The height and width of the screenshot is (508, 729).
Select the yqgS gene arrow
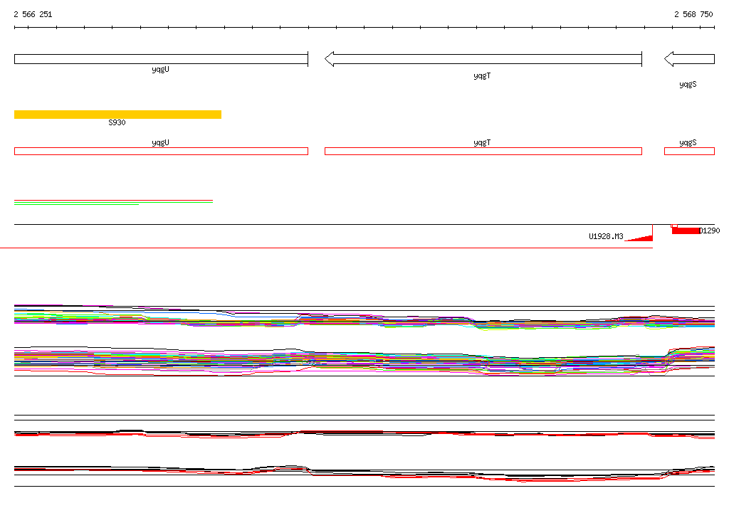689,59
